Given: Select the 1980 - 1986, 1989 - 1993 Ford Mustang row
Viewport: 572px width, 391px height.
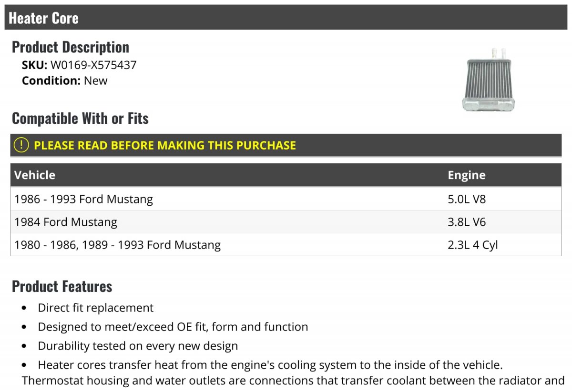Looking at the screenshot, I should click(117, 245).
